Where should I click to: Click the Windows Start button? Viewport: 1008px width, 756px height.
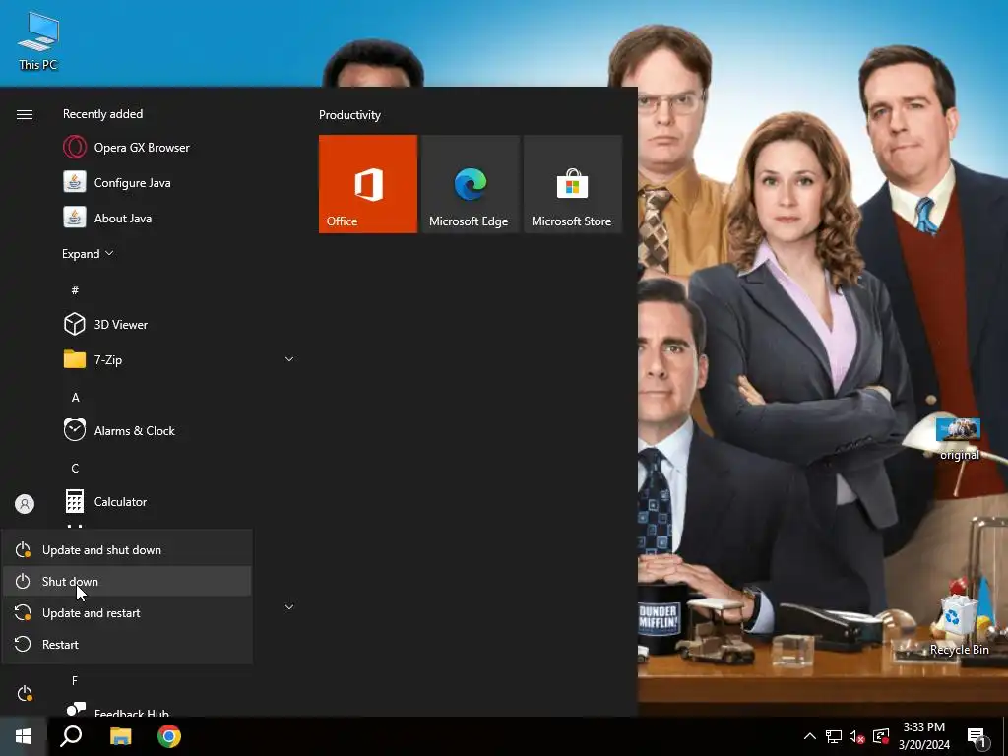click(24, 736)
